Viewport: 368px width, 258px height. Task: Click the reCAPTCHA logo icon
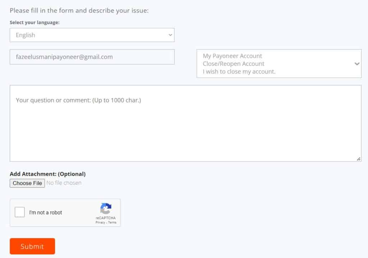click(106, 208)
